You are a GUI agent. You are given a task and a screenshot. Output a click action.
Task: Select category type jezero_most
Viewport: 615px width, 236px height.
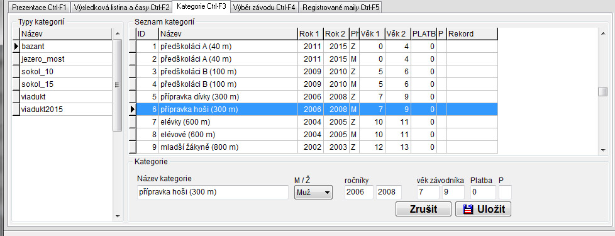click(66, 59)
